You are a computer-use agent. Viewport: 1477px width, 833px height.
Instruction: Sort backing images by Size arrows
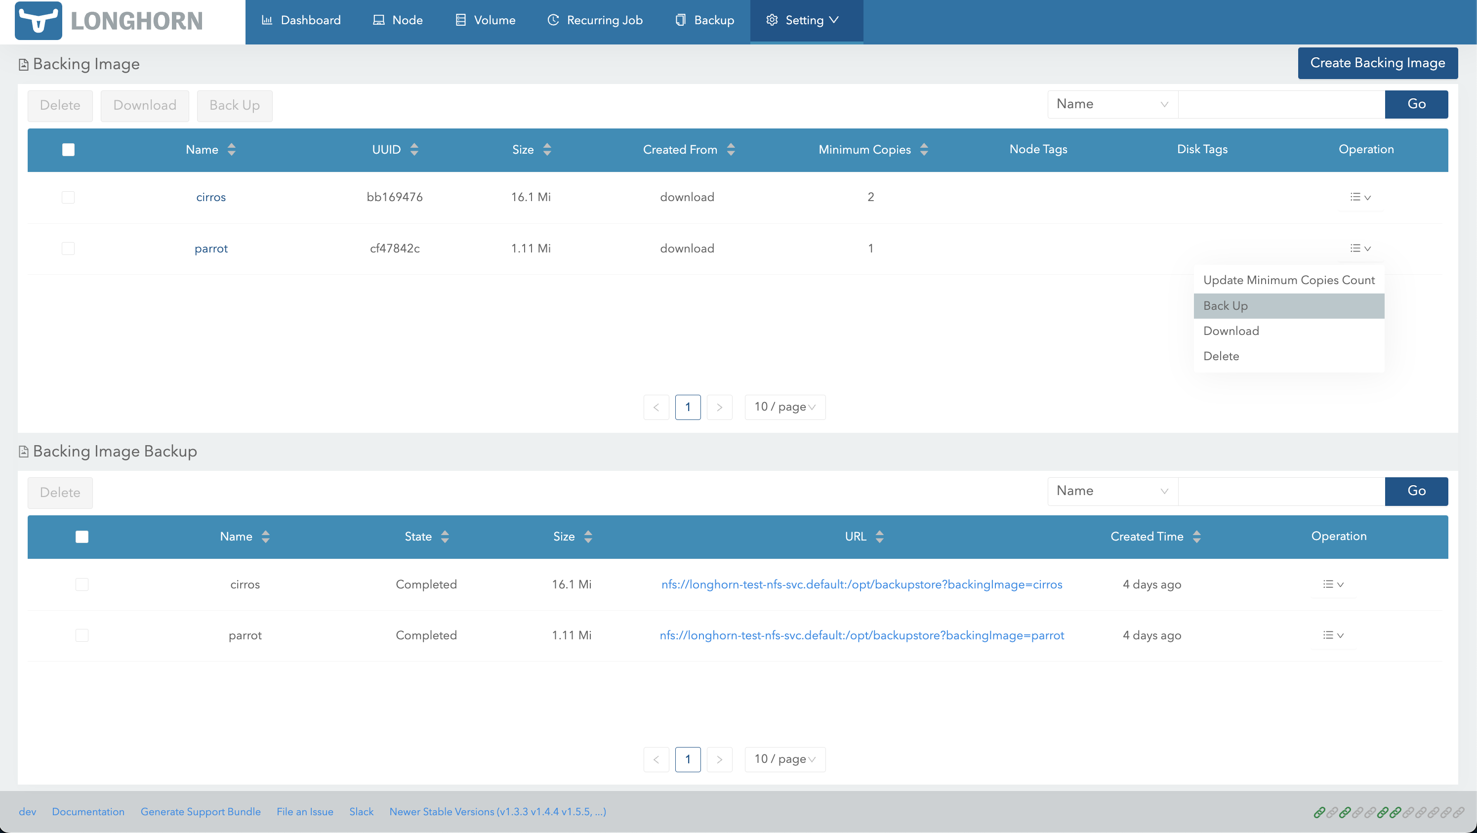coord(547,150)
